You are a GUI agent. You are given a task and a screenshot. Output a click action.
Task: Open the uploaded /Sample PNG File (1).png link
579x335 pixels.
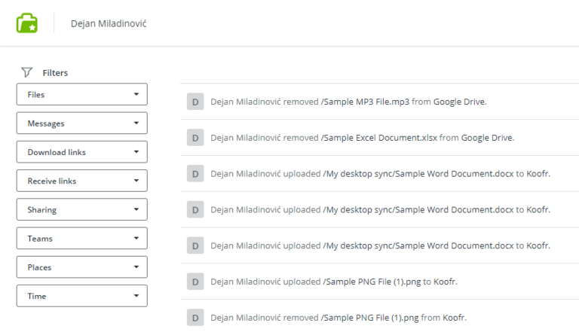pyautogui.click(x=372, y=282)
